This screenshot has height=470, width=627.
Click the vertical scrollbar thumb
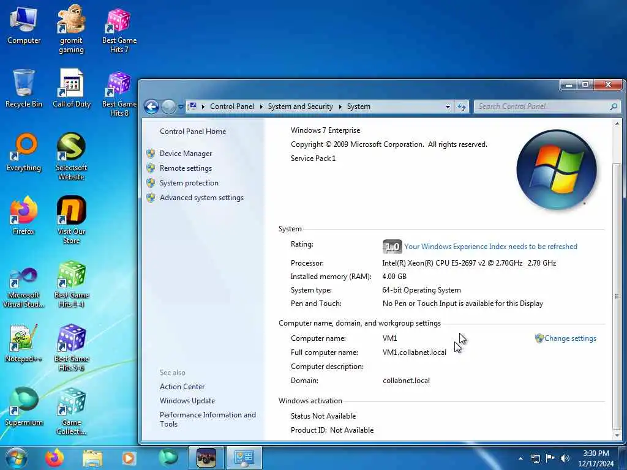pos(617,296)
